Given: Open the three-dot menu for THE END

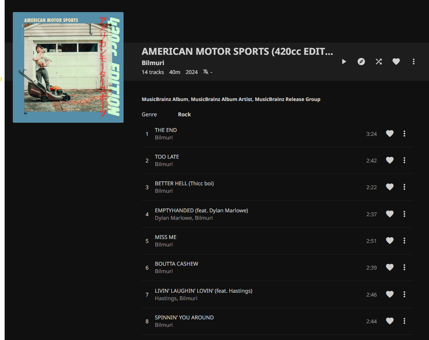Looking at the screenshot, I should (x=404, y=134).
